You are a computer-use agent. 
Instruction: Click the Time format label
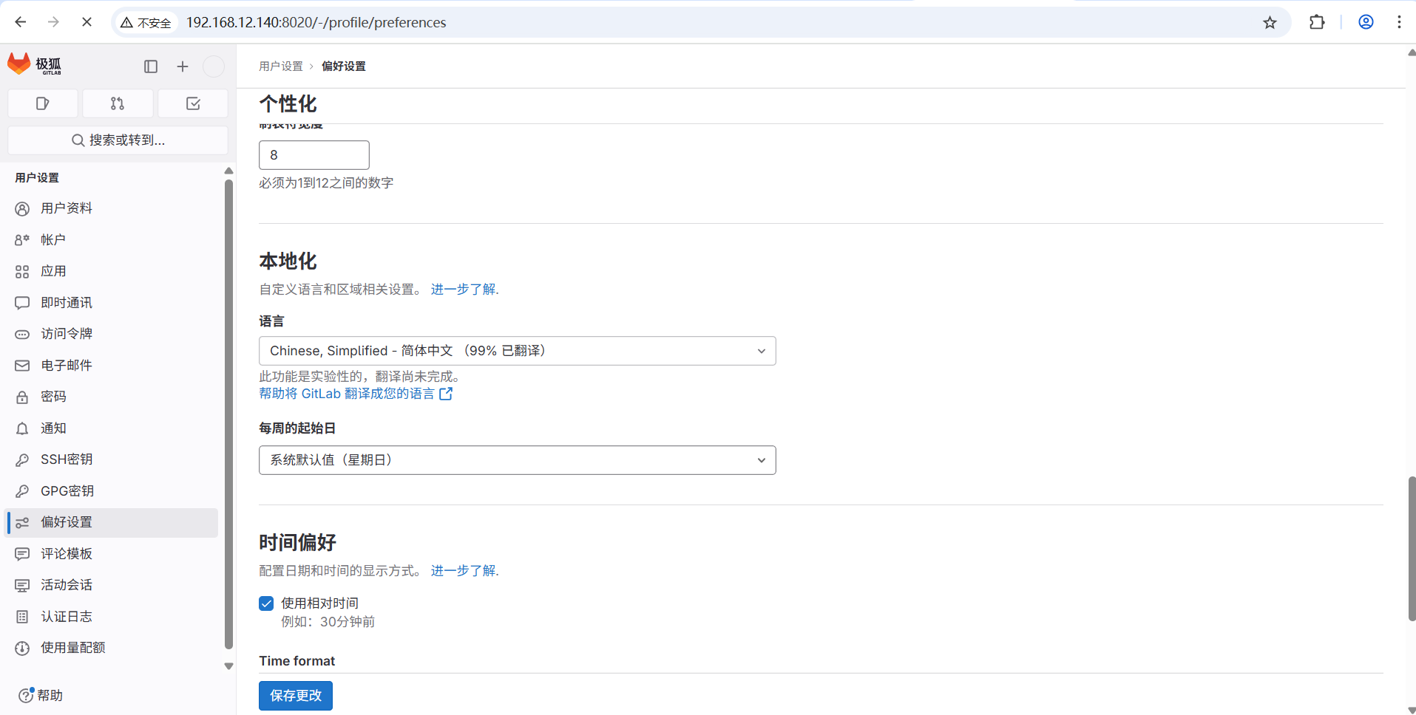297,661
